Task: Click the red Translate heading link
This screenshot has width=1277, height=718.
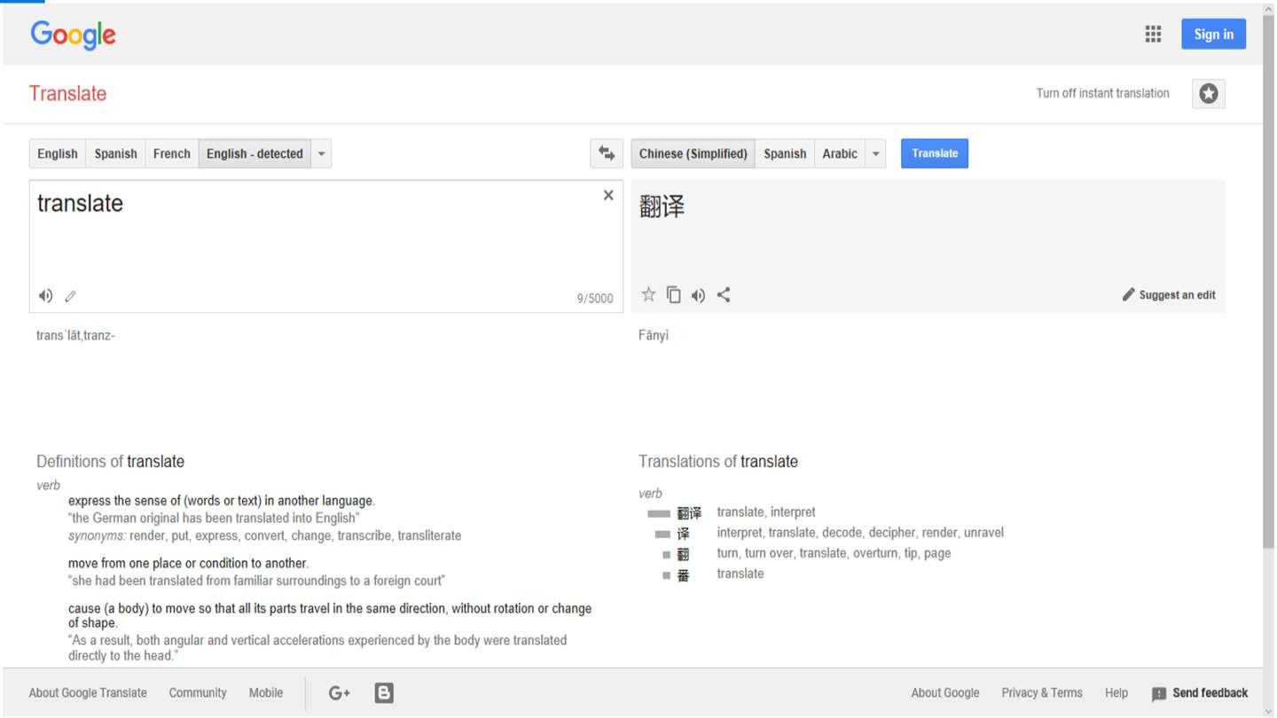Action: (x=67, y=94)
